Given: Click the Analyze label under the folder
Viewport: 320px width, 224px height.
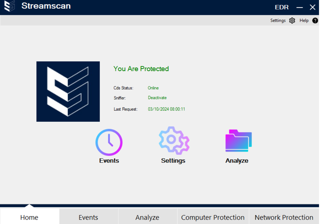Looking at the screenshot, I should 237,161.
